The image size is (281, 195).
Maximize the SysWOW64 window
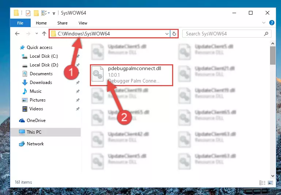tap(251, 13)
